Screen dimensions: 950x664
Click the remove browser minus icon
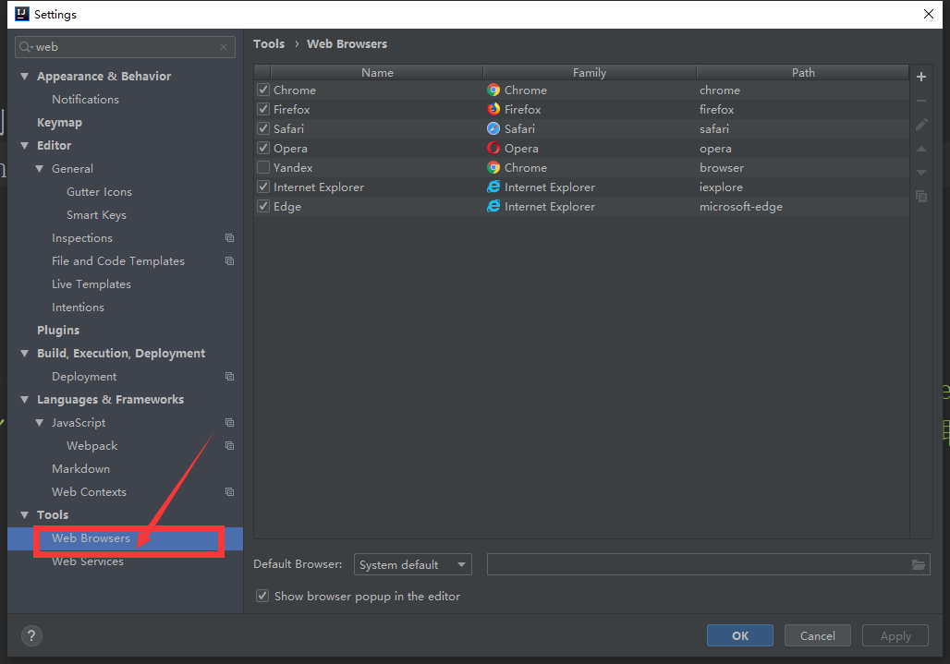(x=921, y=101)
